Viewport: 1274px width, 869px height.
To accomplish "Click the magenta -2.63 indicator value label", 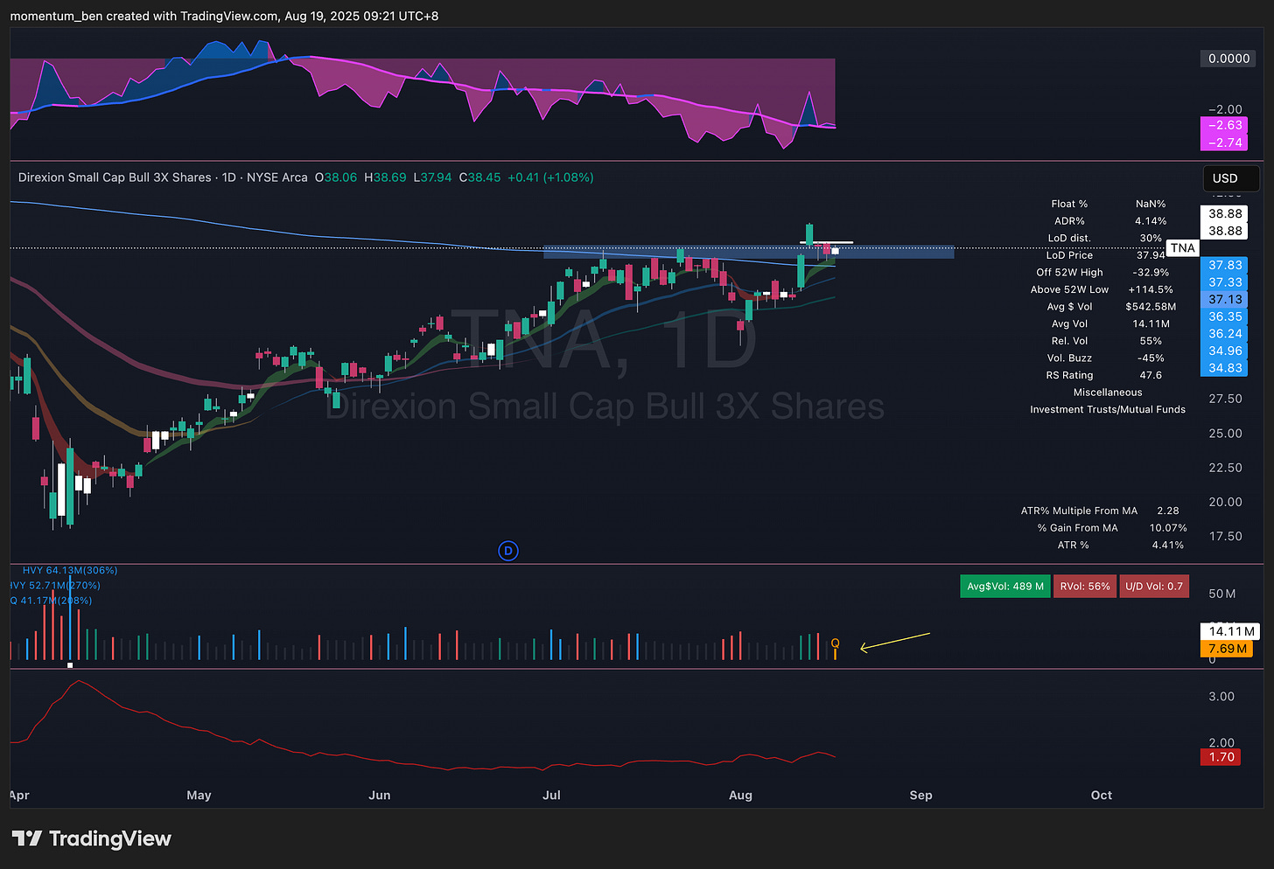I will coord(1224,125).
